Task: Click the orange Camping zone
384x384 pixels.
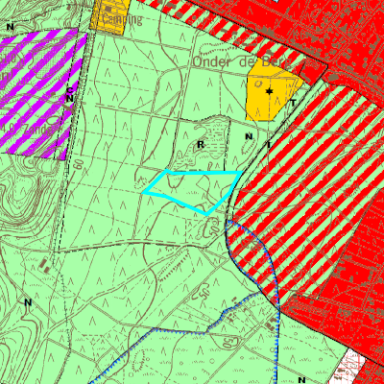Action: (x=110, y=16)
